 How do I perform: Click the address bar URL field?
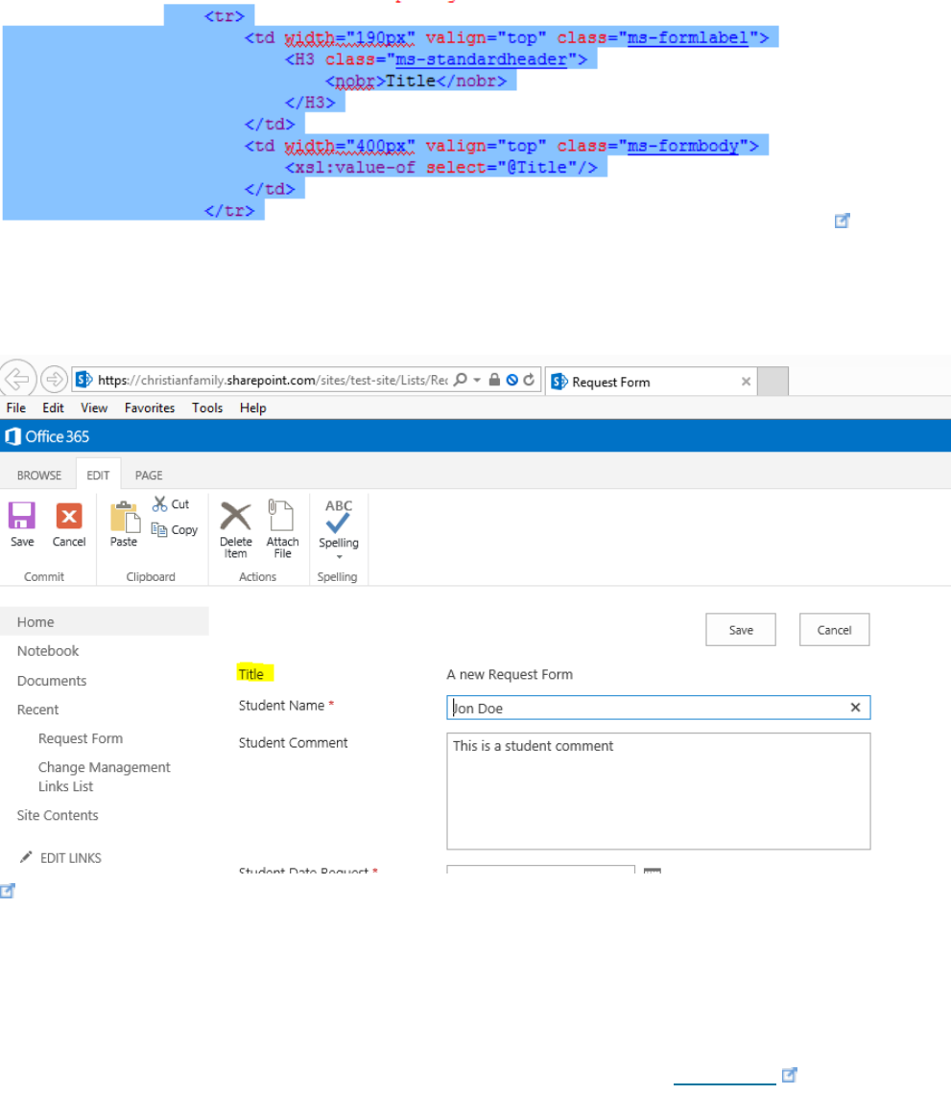pyautogui.click(x=273, y=380)
